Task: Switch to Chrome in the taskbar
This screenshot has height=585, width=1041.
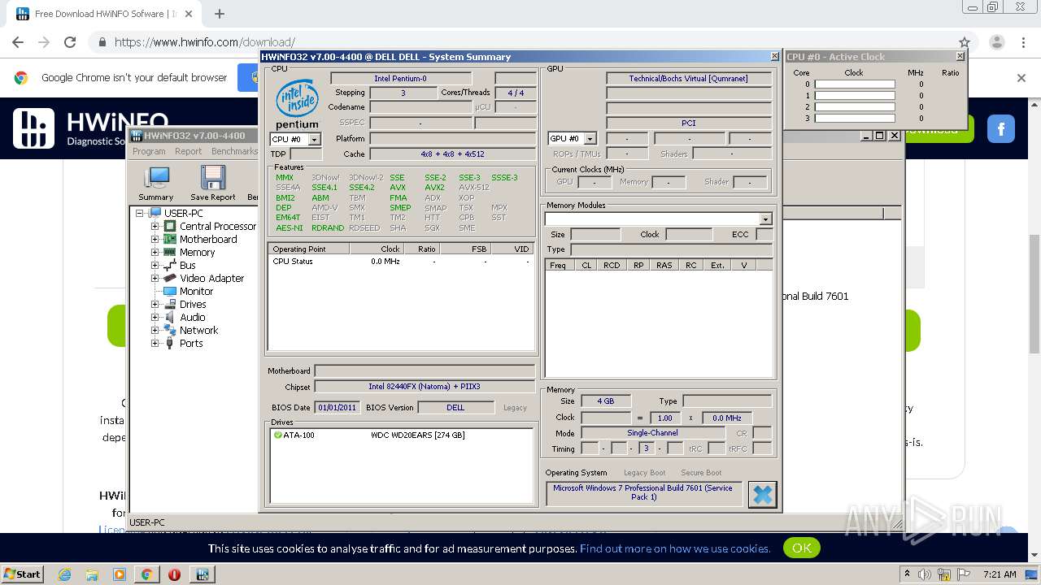Action: point(146,574)
